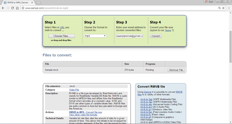The image size is (232, 124).
Task: Click the File extension .rmvb value
Action: coord(72,86)
